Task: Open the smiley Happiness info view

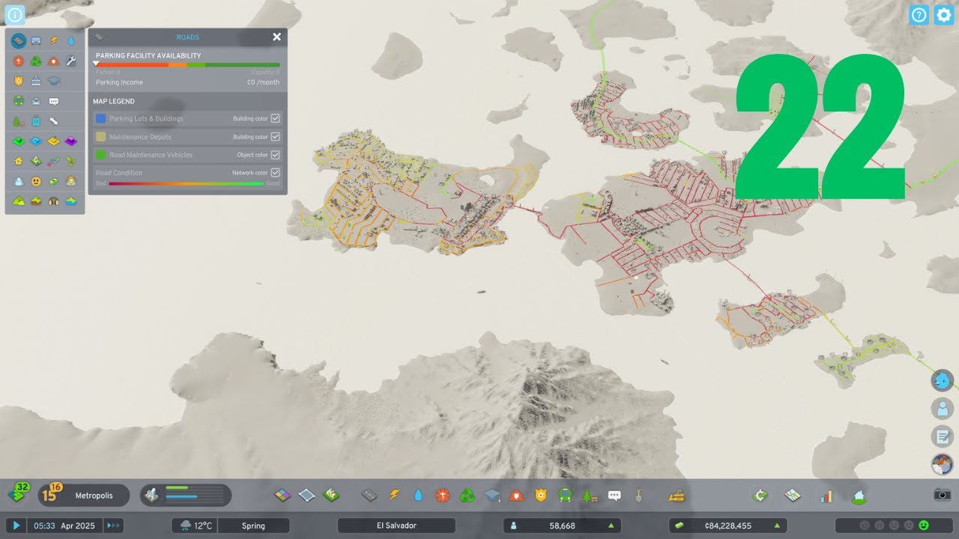Action: click(x=36, y=181)
